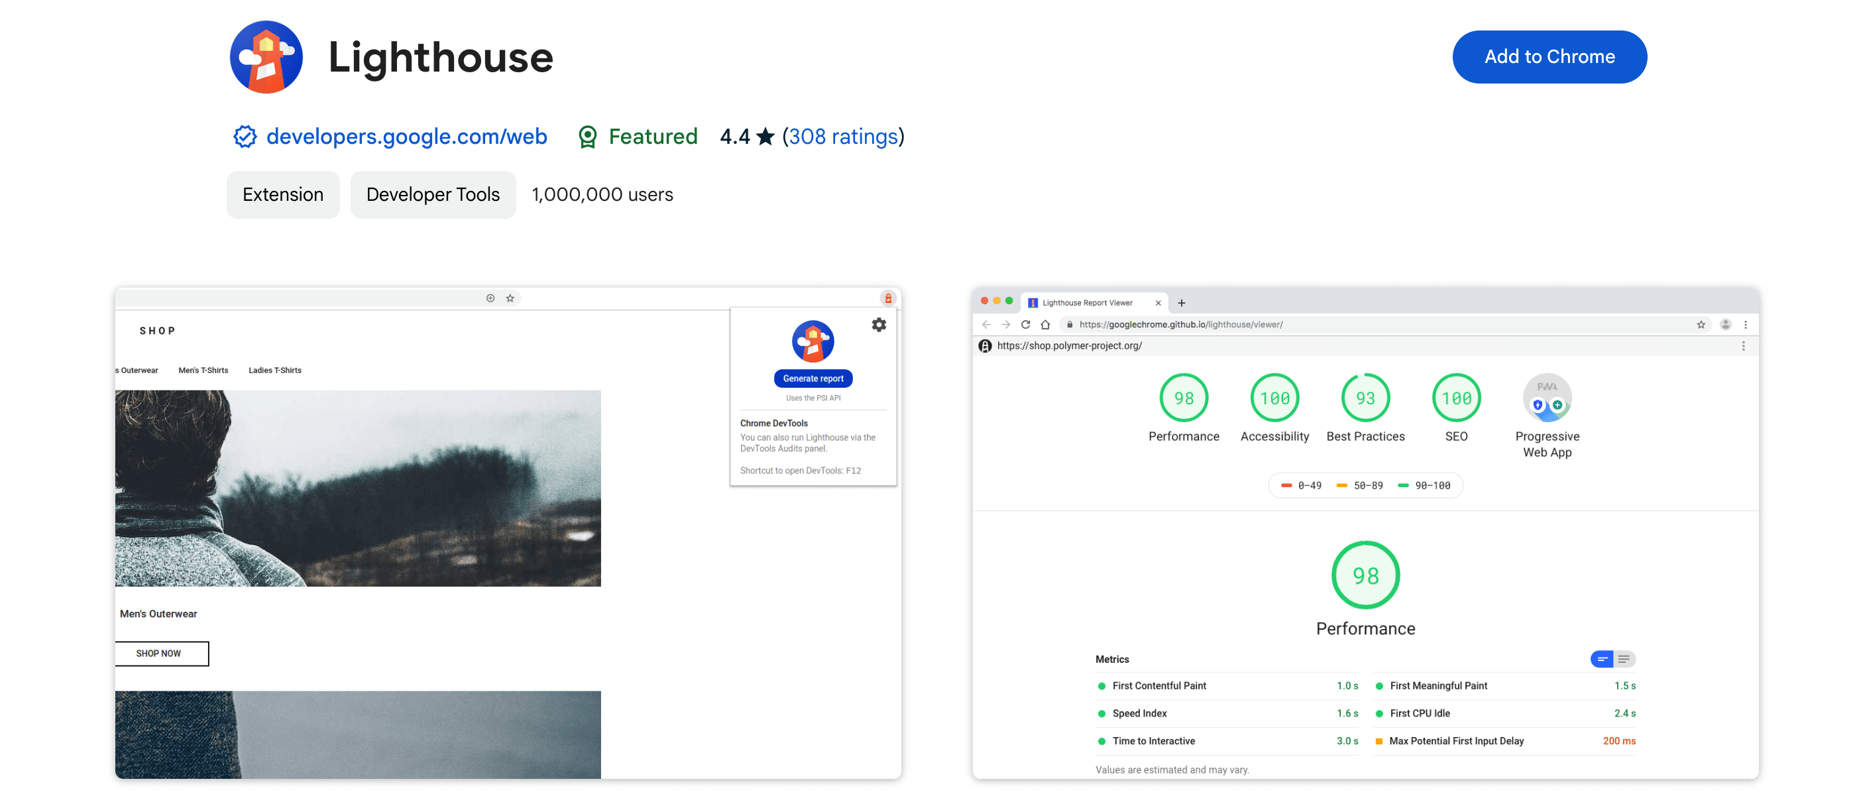Image resolution: width=1861 pixels, height=806 pixels.
Task: Open the Lighthouse extension logo
Action: coord(266,56)
